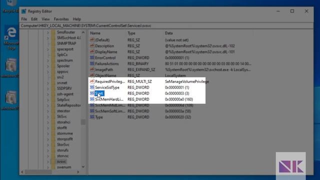This screenshot has height=180, width=320.
Task: Click the Type DWORD value icon
Action: coord(92,117)
